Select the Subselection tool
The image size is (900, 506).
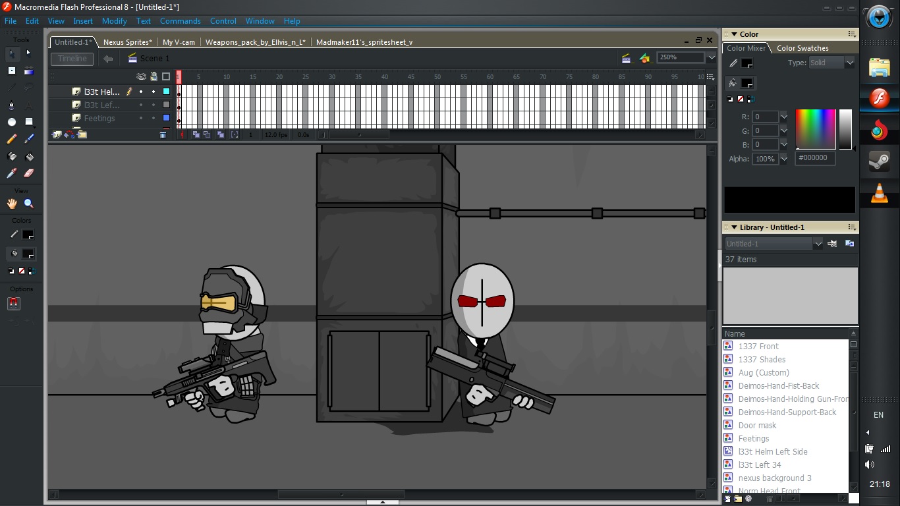29,53
